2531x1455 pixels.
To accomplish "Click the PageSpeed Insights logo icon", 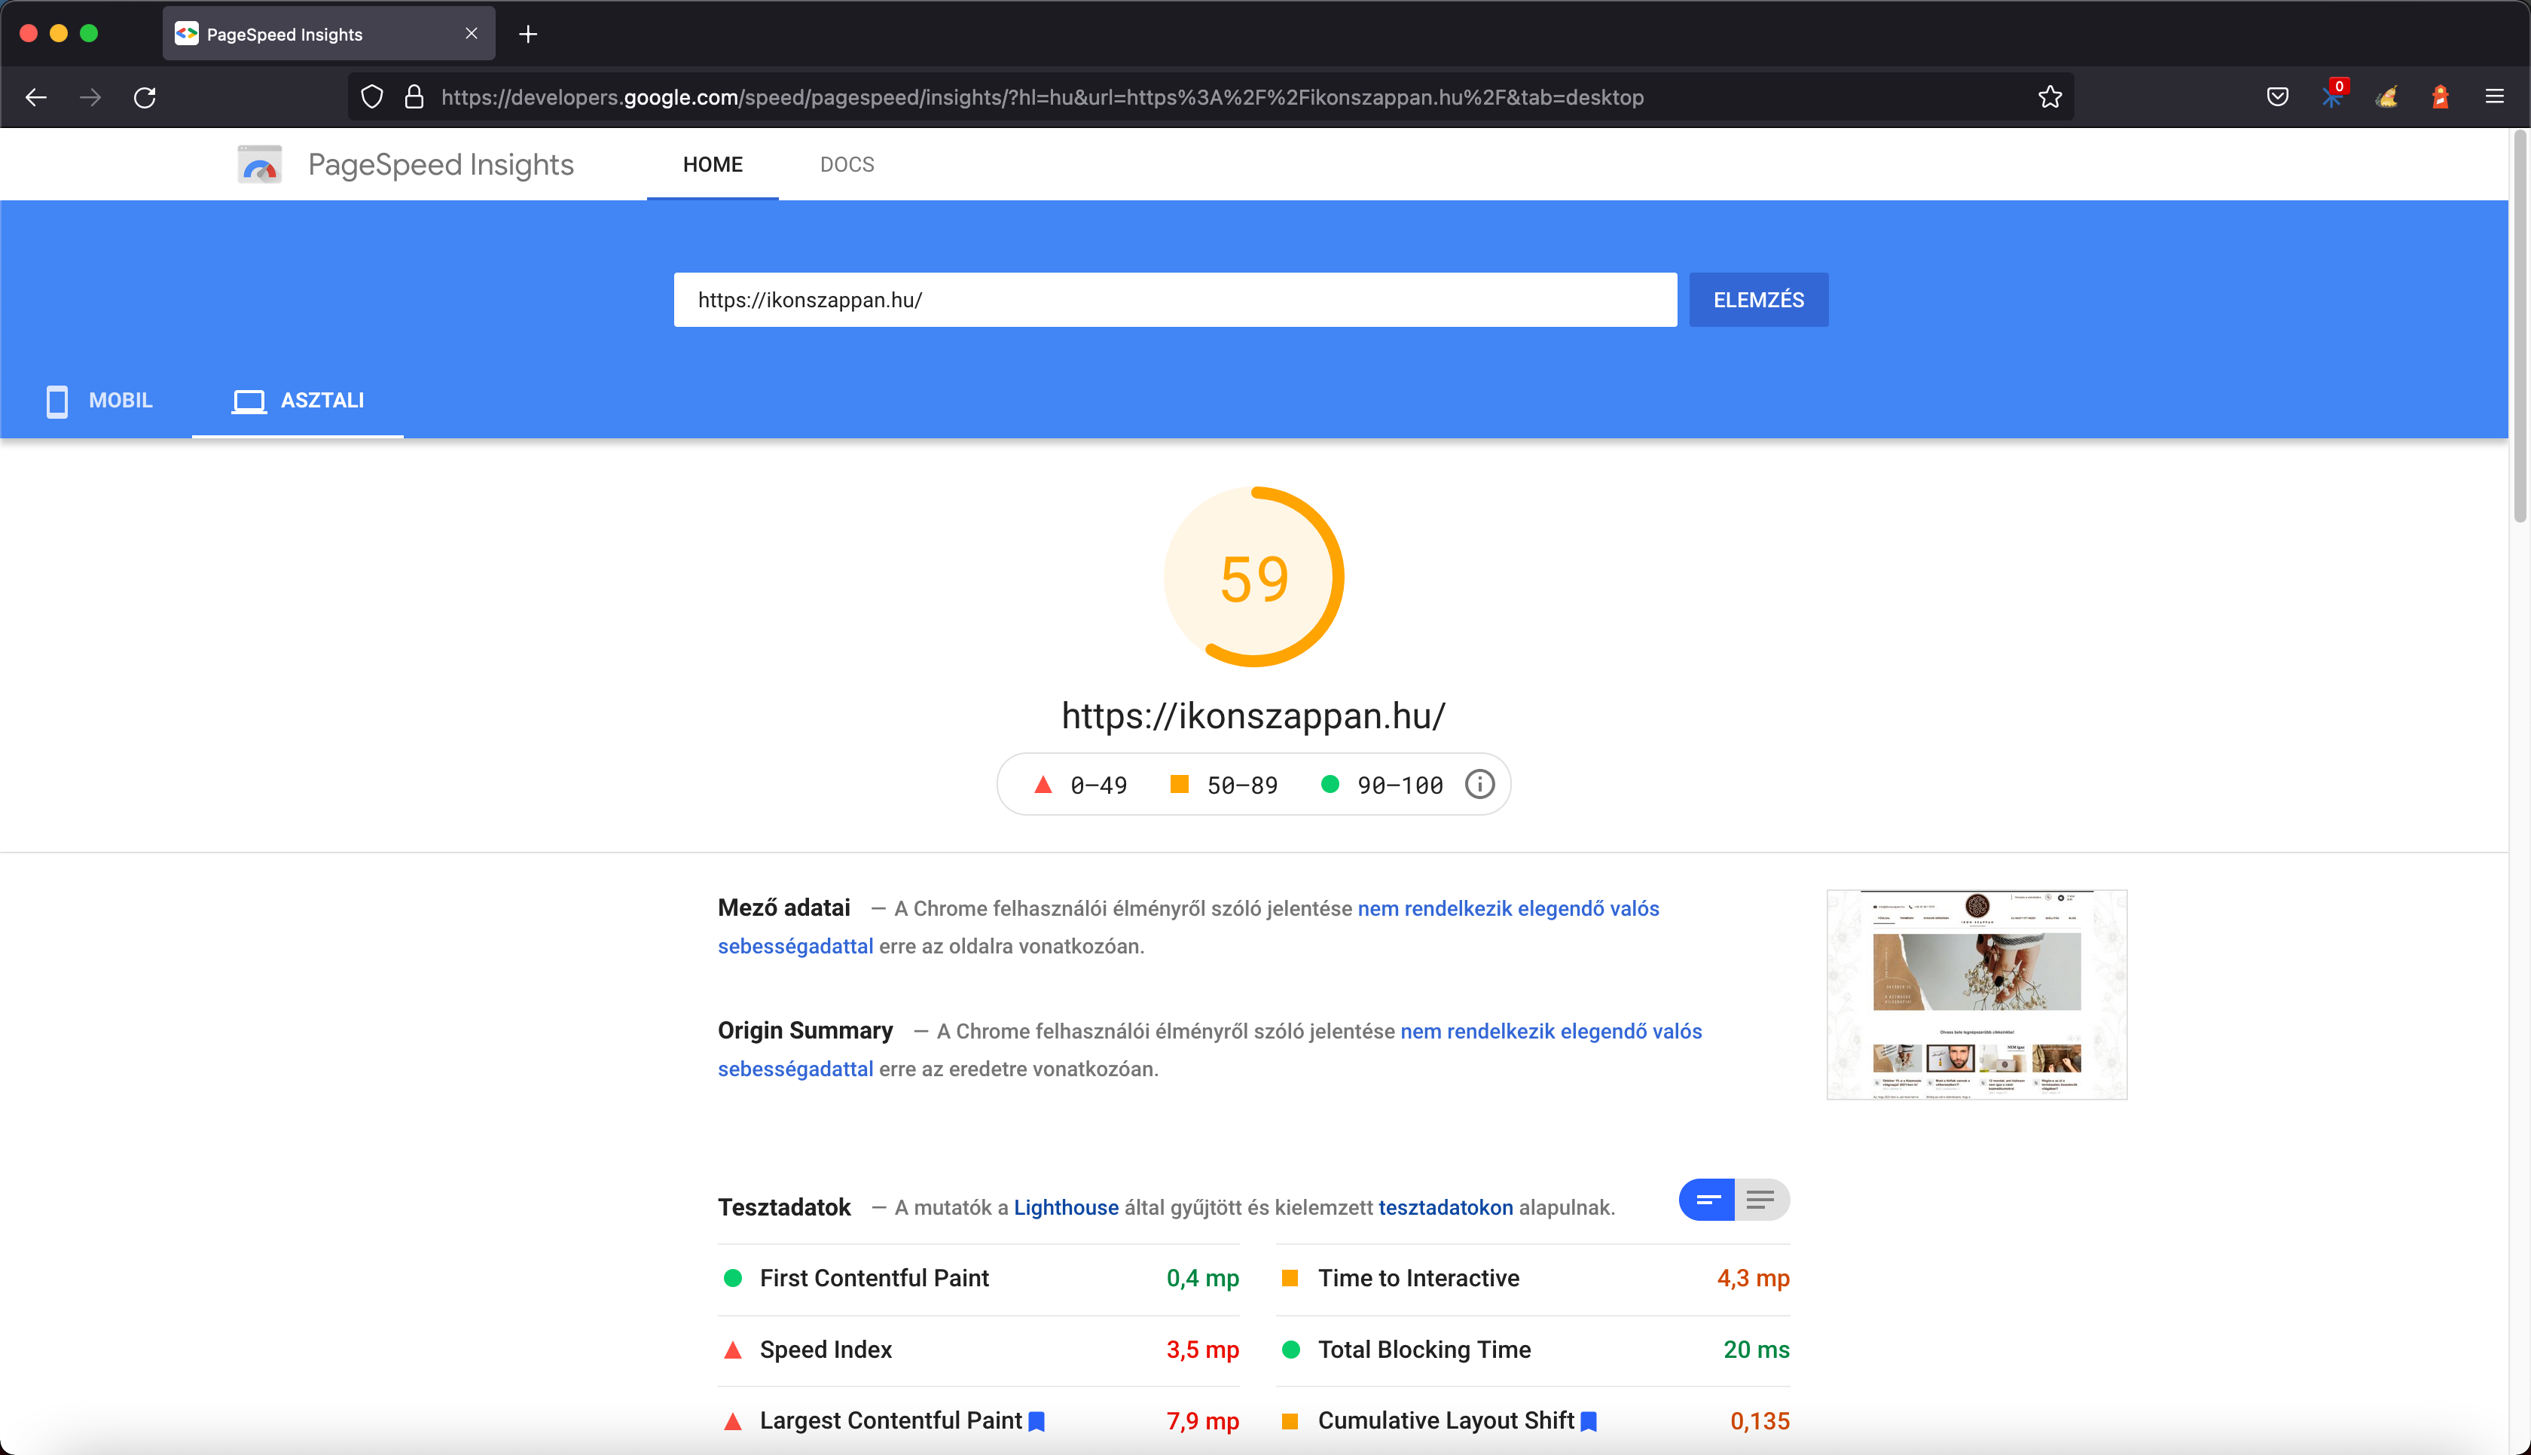I will (260, 165).
